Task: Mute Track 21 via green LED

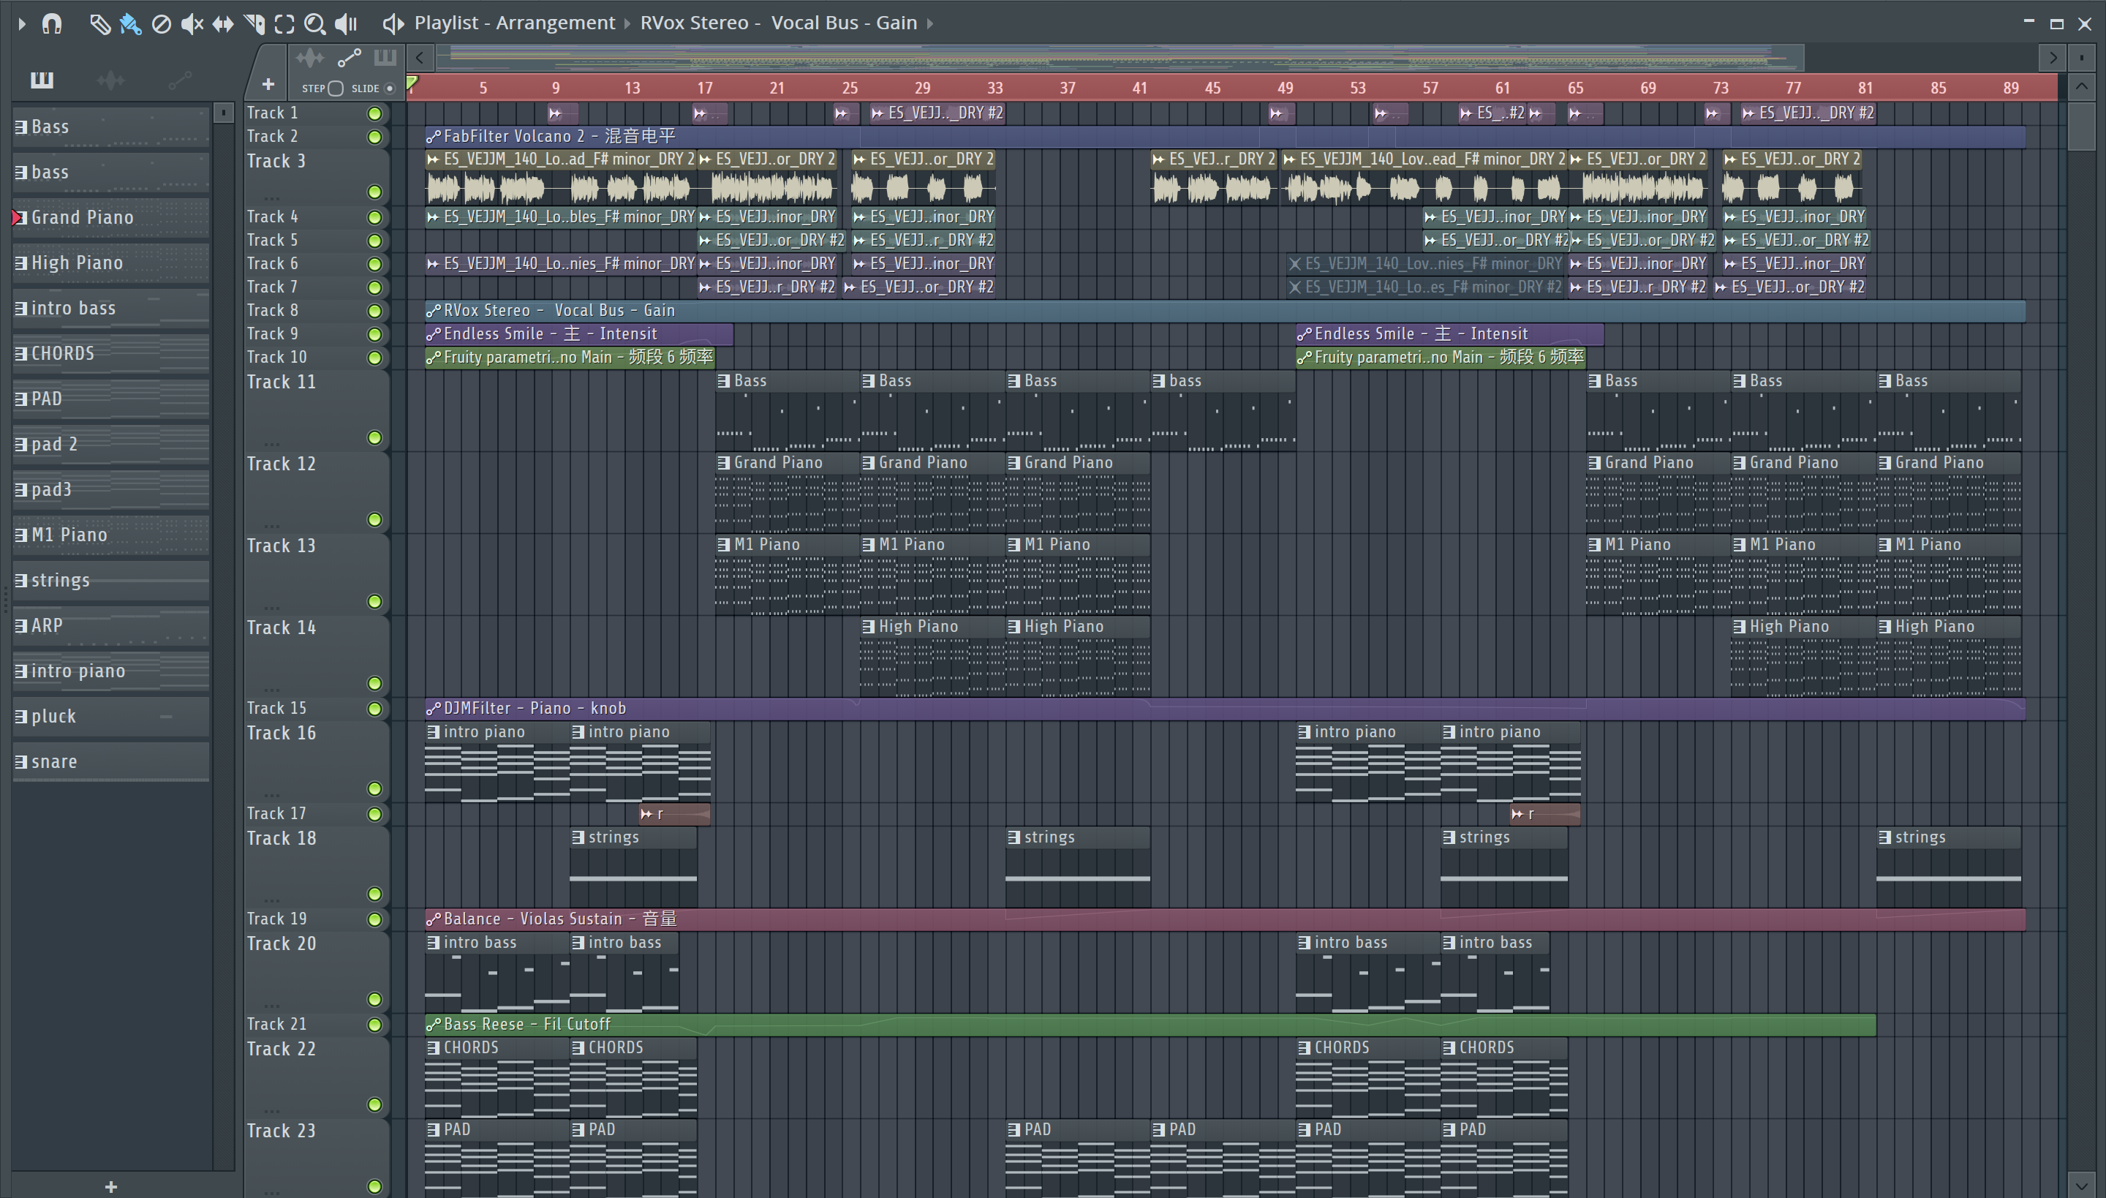Action: (x=374, y=1025)
